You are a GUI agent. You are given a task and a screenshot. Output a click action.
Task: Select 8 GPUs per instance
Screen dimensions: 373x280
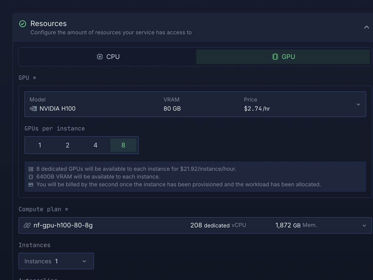click(x=123, y=145)
